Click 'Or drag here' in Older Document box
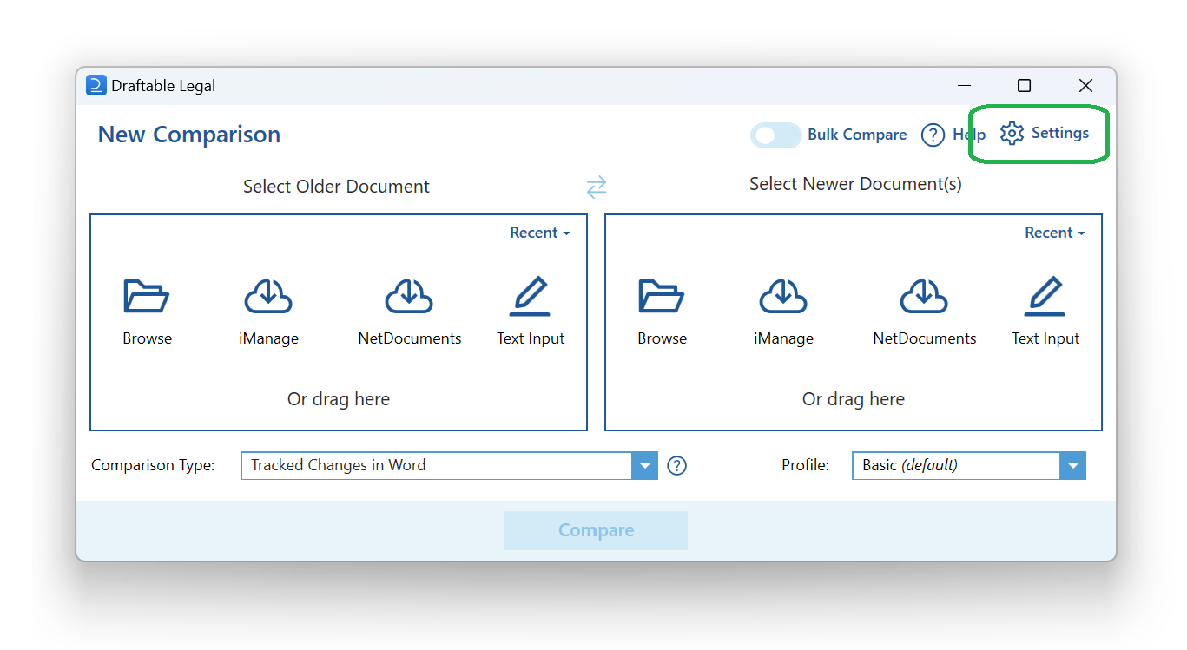Screen dimensions: 1187x650 coord(339,399)
